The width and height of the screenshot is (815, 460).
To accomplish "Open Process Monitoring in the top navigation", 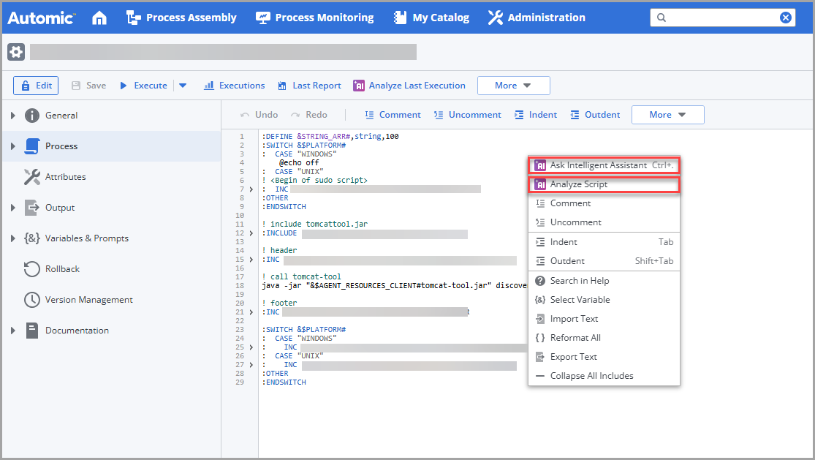I will tap(314, 17).
